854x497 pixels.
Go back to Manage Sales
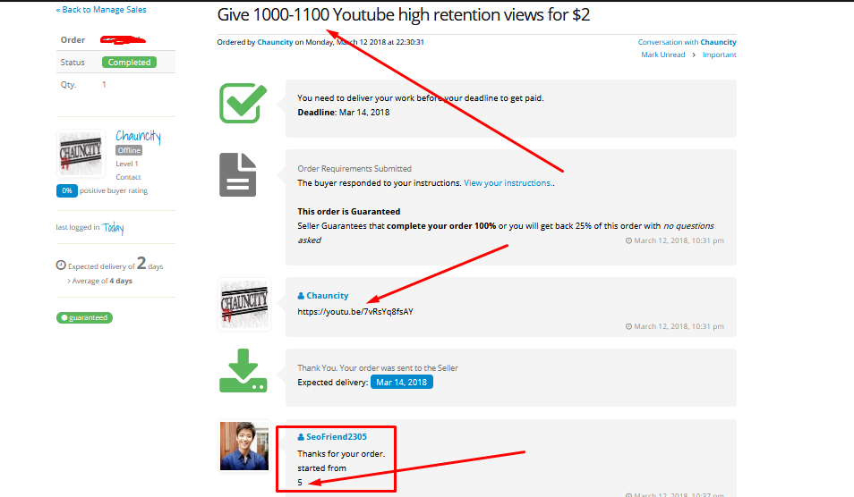tap(101, 10)
